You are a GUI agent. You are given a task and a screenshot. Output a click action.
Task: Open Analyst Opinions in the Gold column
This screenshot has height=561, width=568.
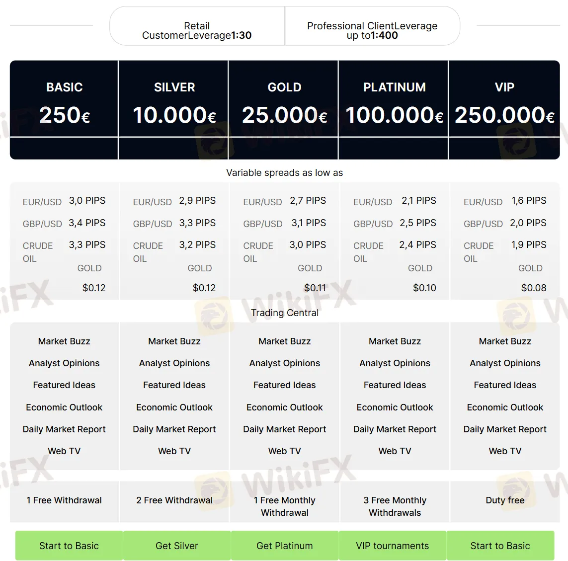click(x=284, y=363)
